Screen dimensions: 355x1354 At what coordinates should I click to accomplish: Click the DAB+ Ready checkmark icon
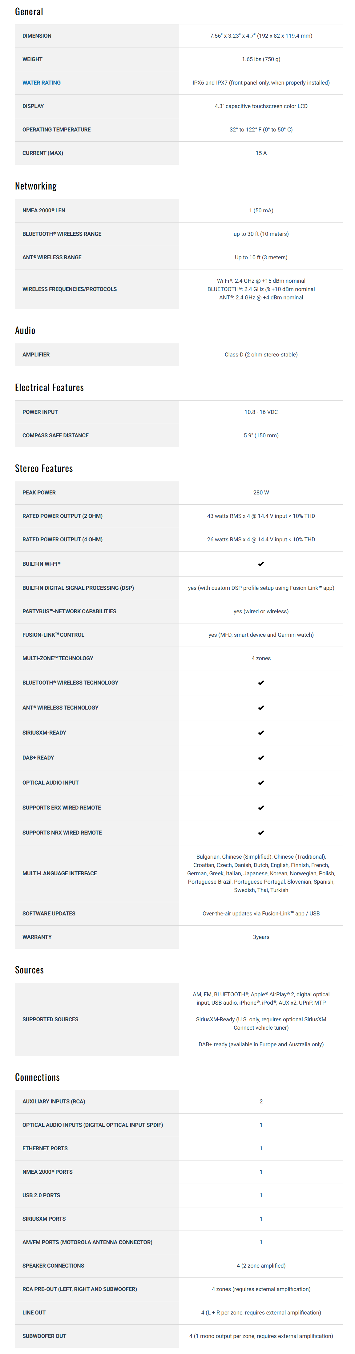pyautogui.click(x=260, y=757)
